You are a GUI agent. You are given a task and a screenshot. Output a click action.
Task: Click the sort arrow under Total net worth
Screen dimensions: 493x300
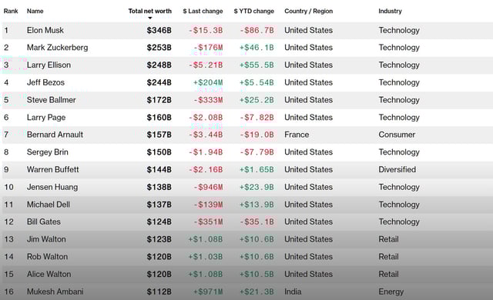[x=150, y=18]
